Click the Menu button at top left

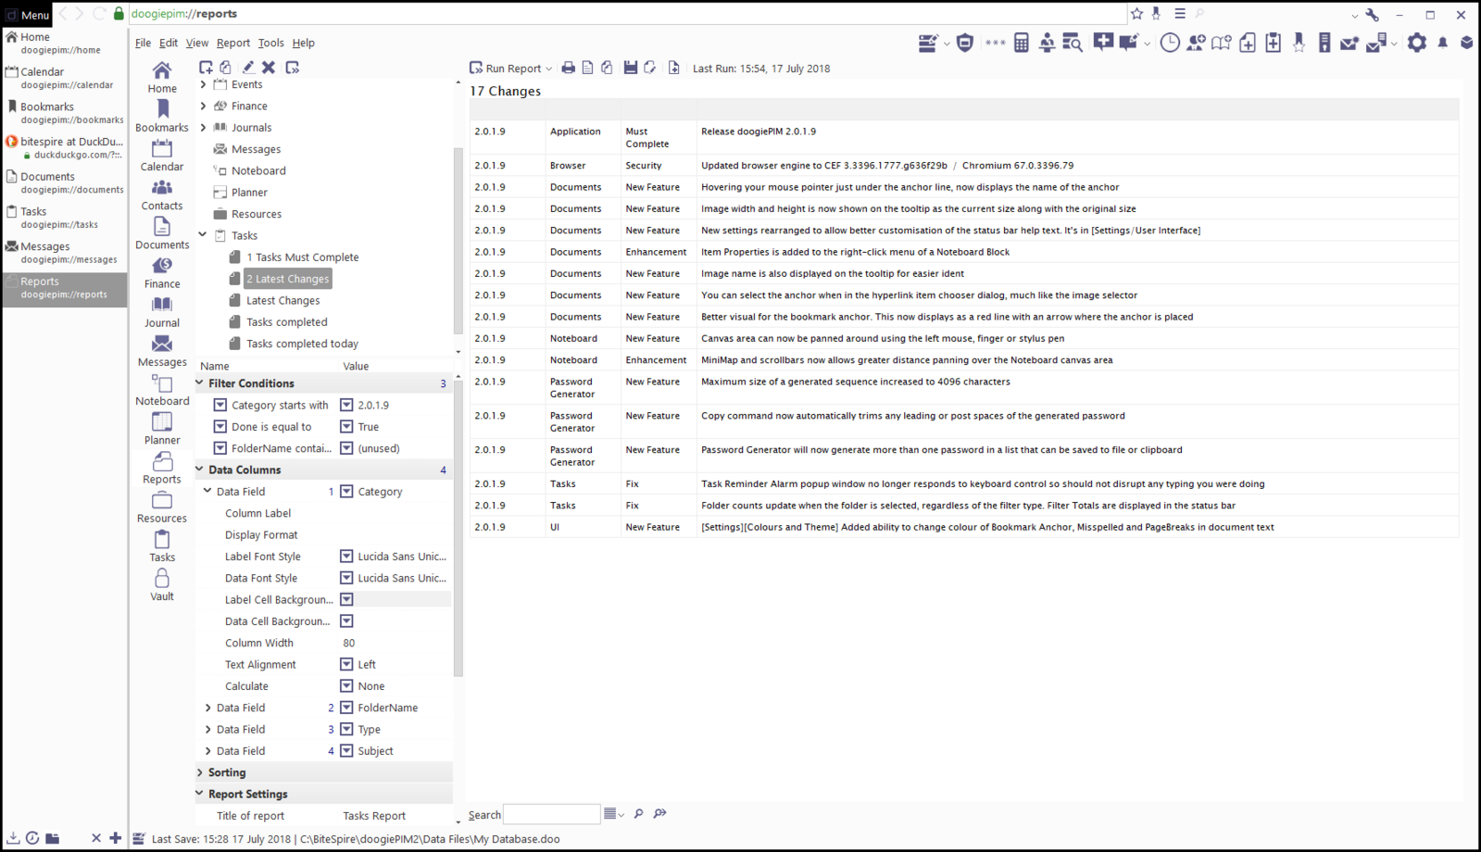tap(28, 15)
